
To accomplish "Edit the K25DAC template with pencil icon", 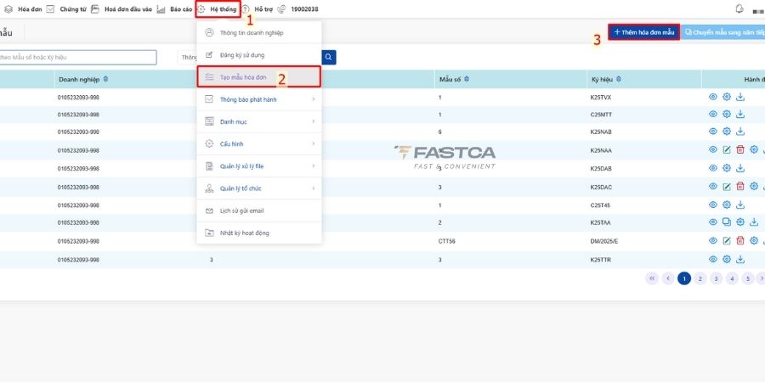I will point(727,187).
